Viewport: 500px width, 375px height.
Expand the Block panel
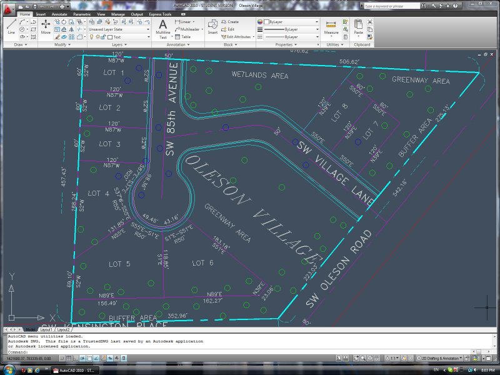[x=230, y=44]
